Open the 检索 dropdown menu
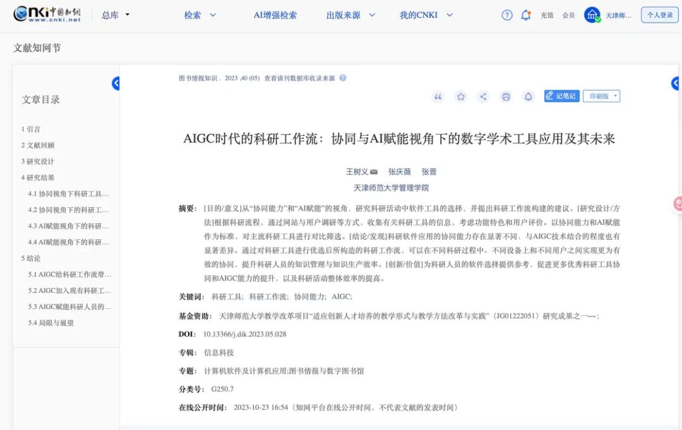 200,15
